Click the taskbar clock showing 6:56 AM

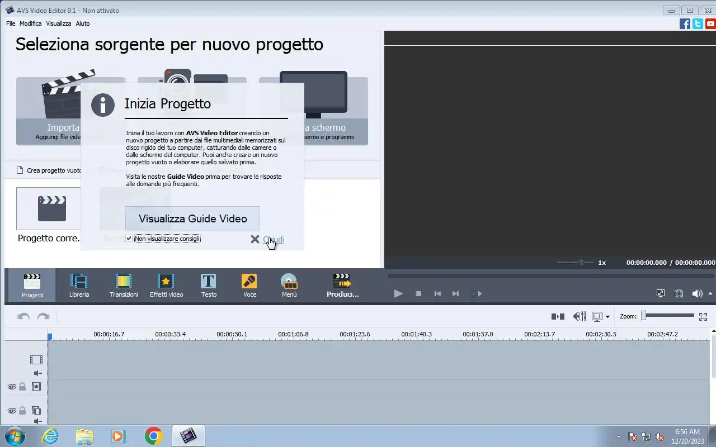pyautogui.click(x=687, y=436)
